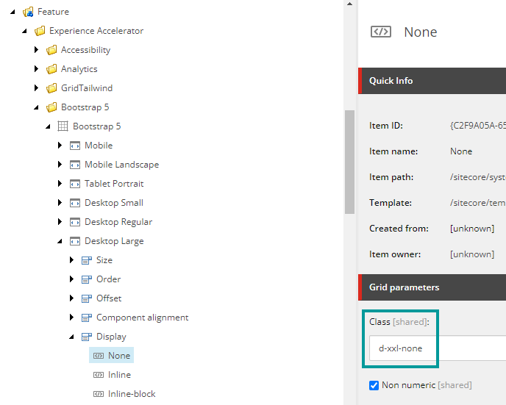Click the Experience Accelerator folder icon
The height and width of the screenshot is (405, 506).
pos(40,31)
